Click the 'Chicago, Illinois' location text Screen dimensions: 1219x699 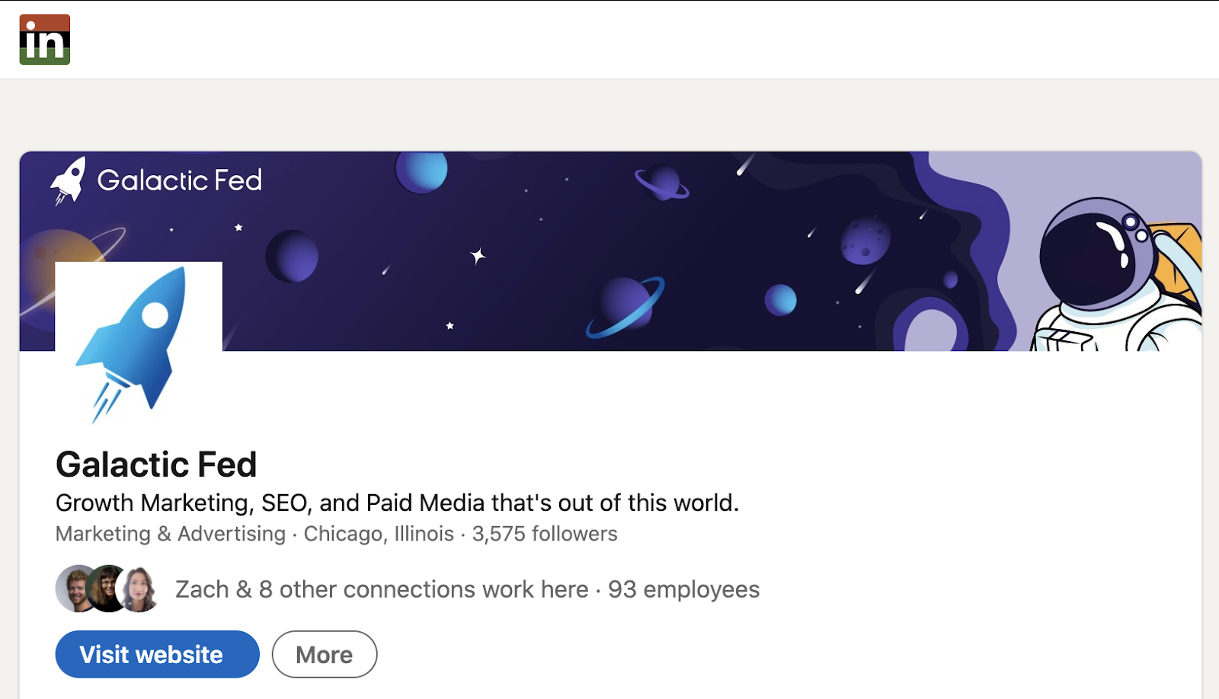pyautogui.click(x=379, y=534)
